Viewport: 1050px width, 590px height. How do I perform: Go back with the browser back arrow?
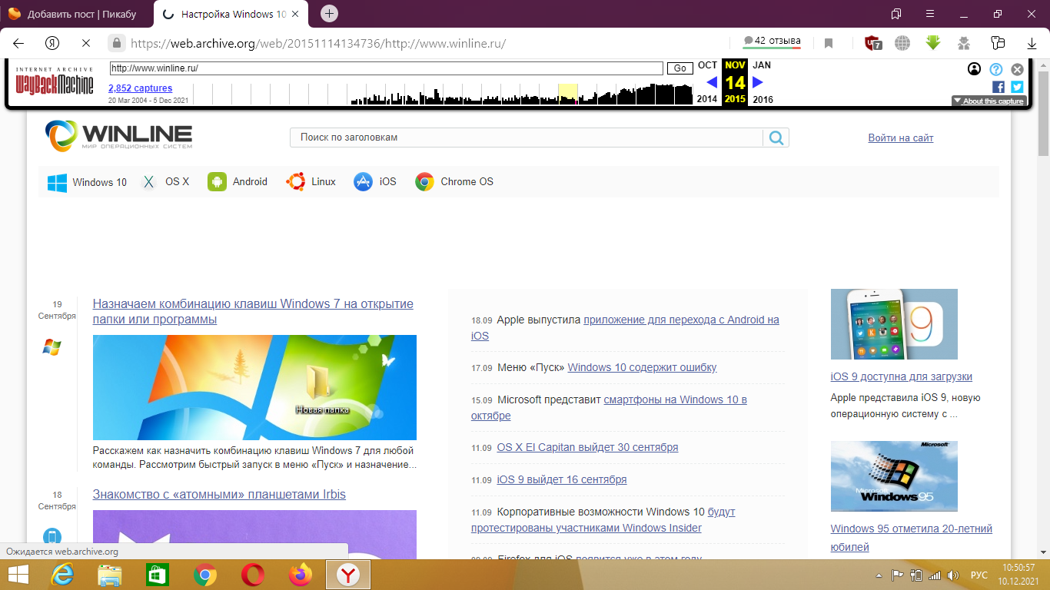point(18,43)
